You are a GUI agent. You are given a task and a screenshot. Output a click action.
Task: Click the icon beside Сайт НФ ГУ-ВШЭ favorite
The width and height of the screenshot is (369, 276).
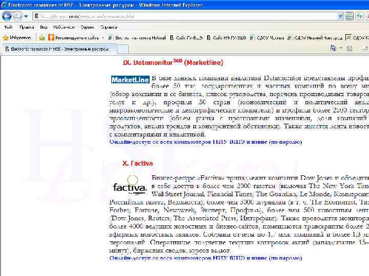[x=209, y=37]
